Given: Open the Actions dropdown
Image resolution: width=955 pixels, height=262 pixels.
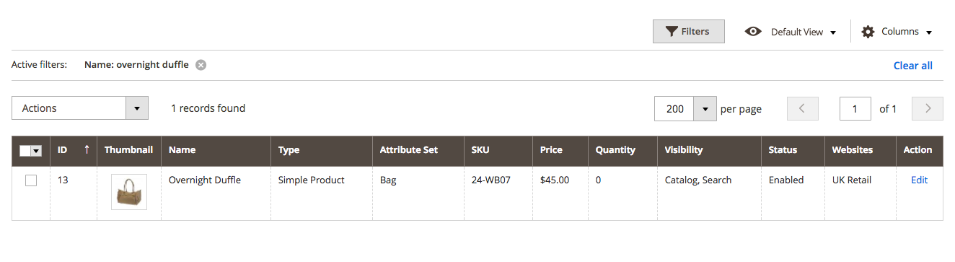Looking at the screenshot, I should click(80, 108).
